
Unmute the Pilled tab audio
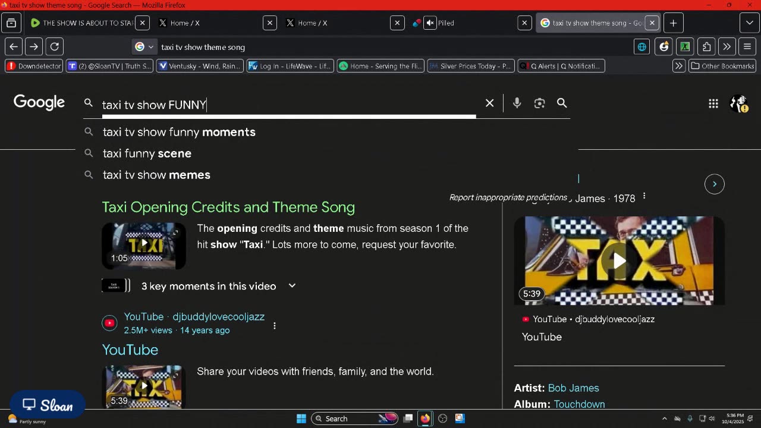(x=430, y=23)
